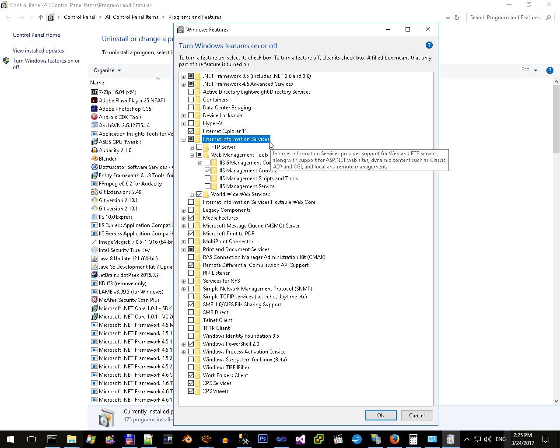Image resolution: width=560 pixels, height=448 pixels.
Task: Navigate up one folder level arrow
Action: pyautogui.click(x=41, y=17)
